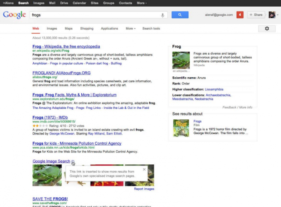Viewport: 281px width, 207px height.
Task: Click +Alena in the top bar
Action: (8, 3)
